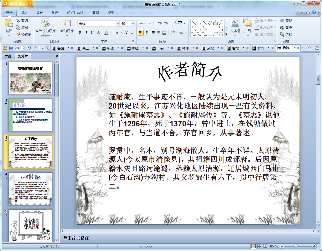The image size is (322, 251).
Task: Open the WPS application menu arrow
Action: tap(31, 4)
